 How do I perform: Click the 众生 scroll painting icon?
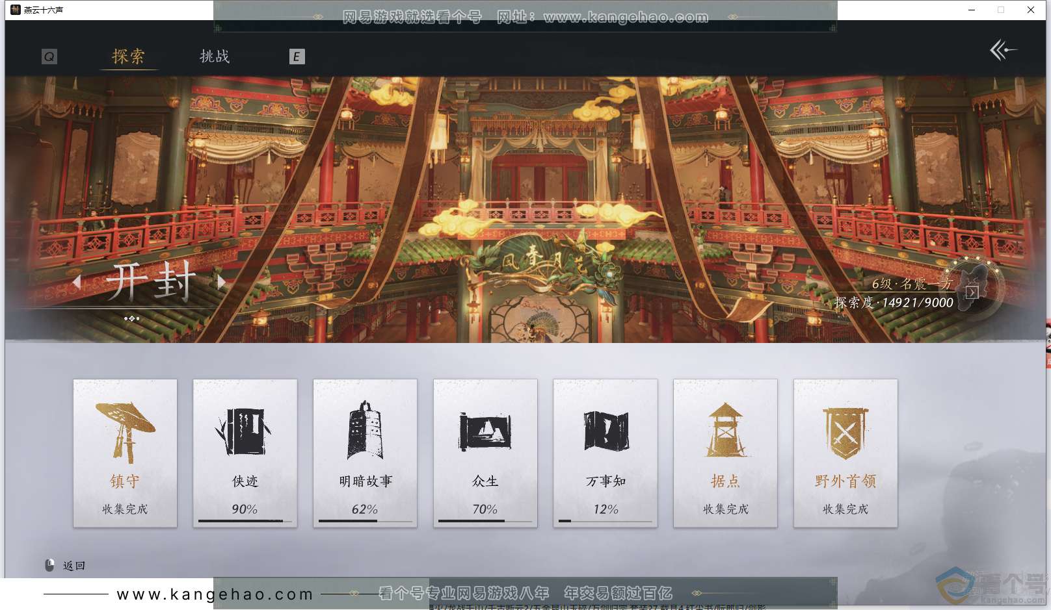pos(485,431)
